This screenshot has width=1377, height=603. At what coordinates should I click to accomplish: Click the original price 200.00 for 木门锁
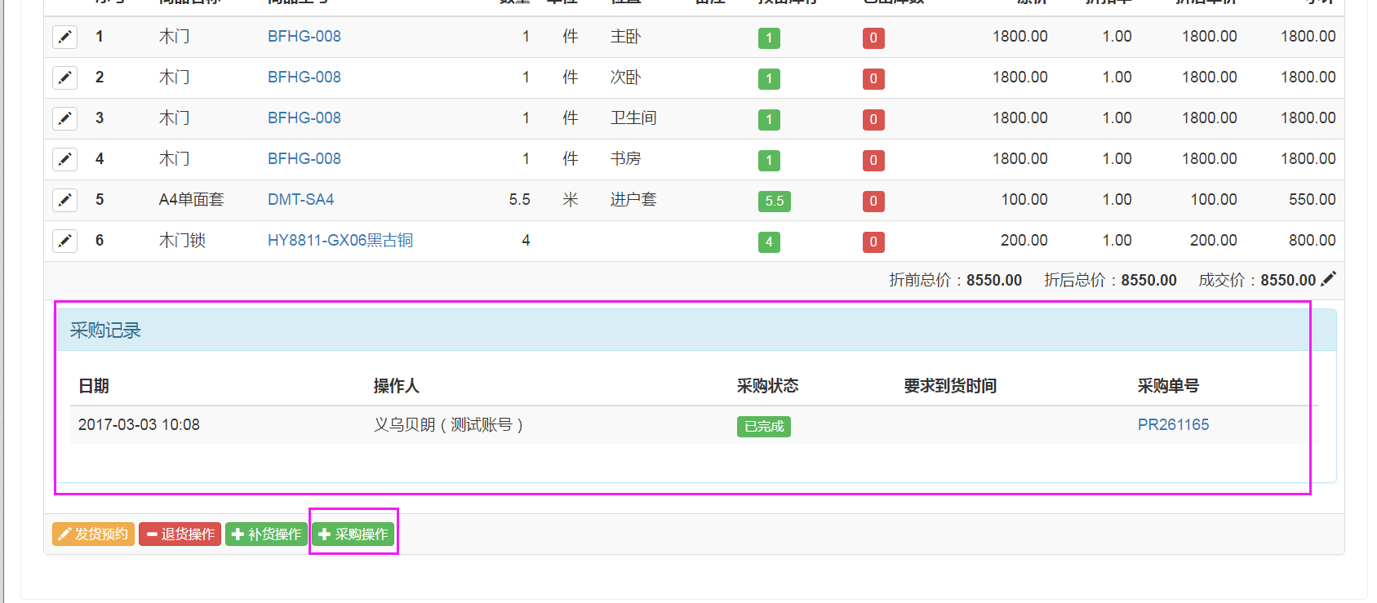click(x=1024, y=240)
